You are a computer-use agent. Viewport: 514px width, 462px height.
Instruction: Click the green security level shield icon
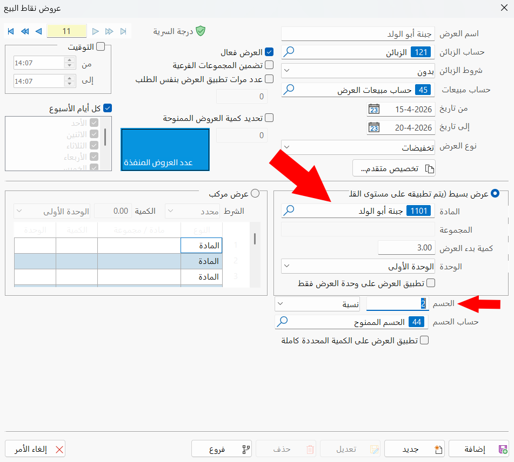click(x=201, y=31)
